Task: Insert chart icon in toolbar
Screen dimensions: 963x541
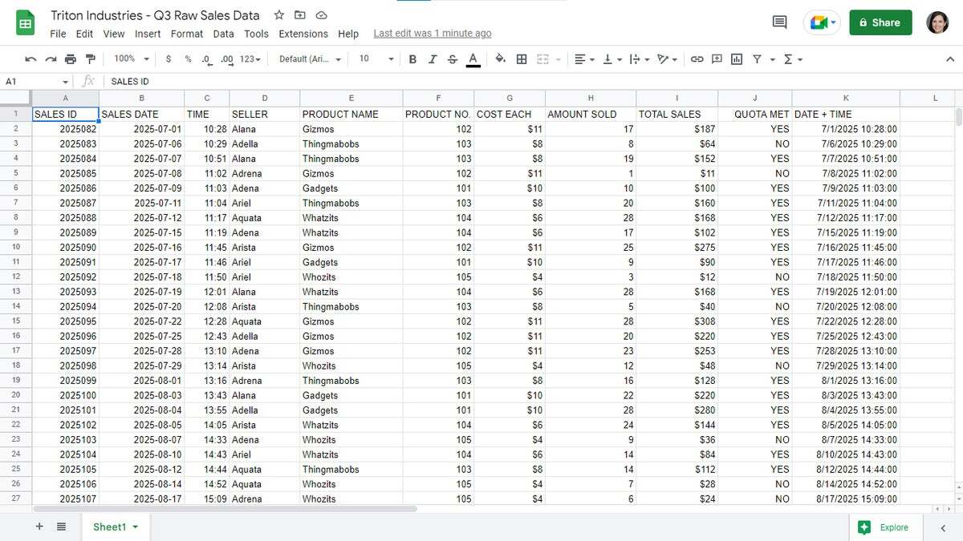Action: point(737,59)
